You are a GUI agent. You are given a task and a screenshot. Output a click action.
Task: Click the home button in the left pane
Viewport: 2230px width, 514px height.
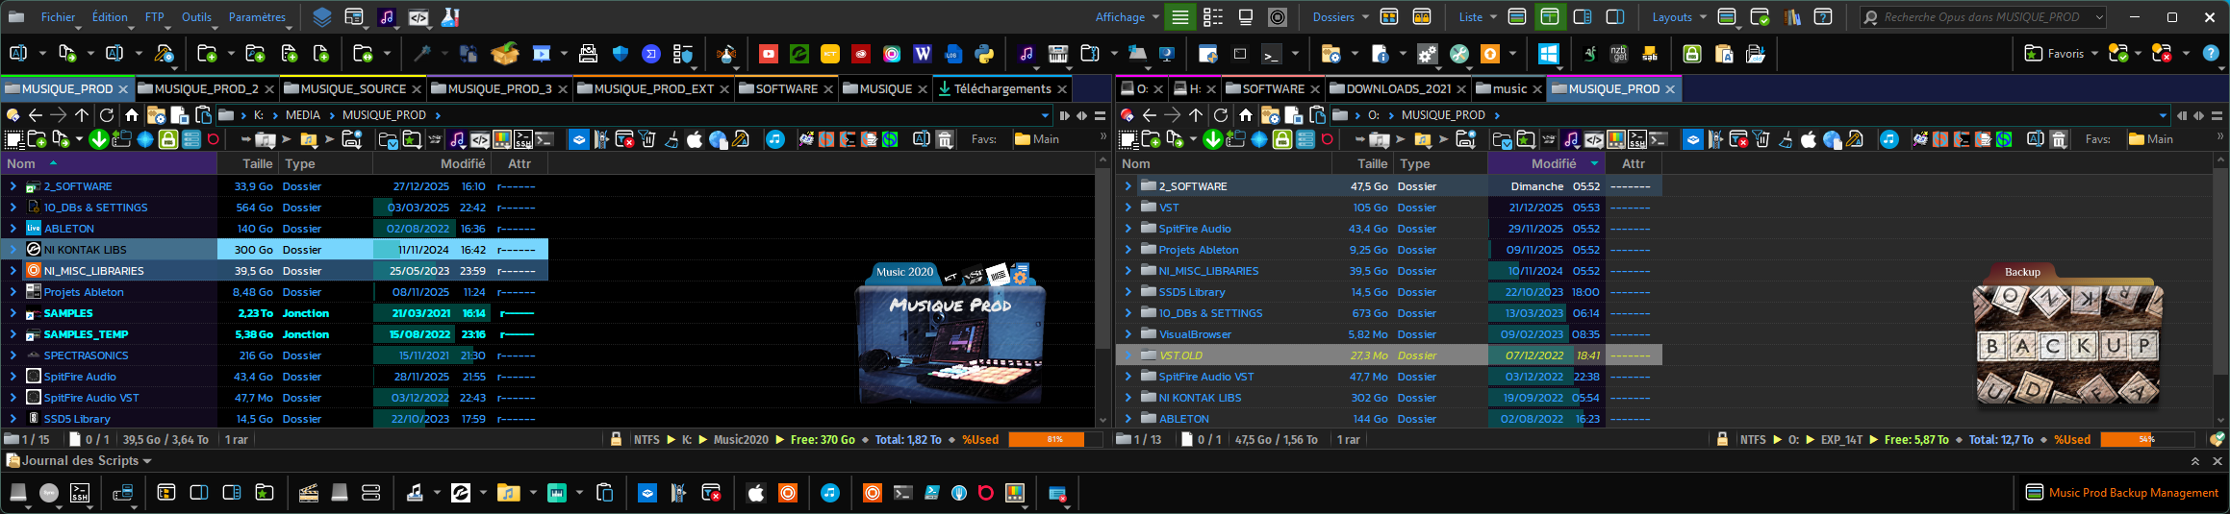coord(132,115)
